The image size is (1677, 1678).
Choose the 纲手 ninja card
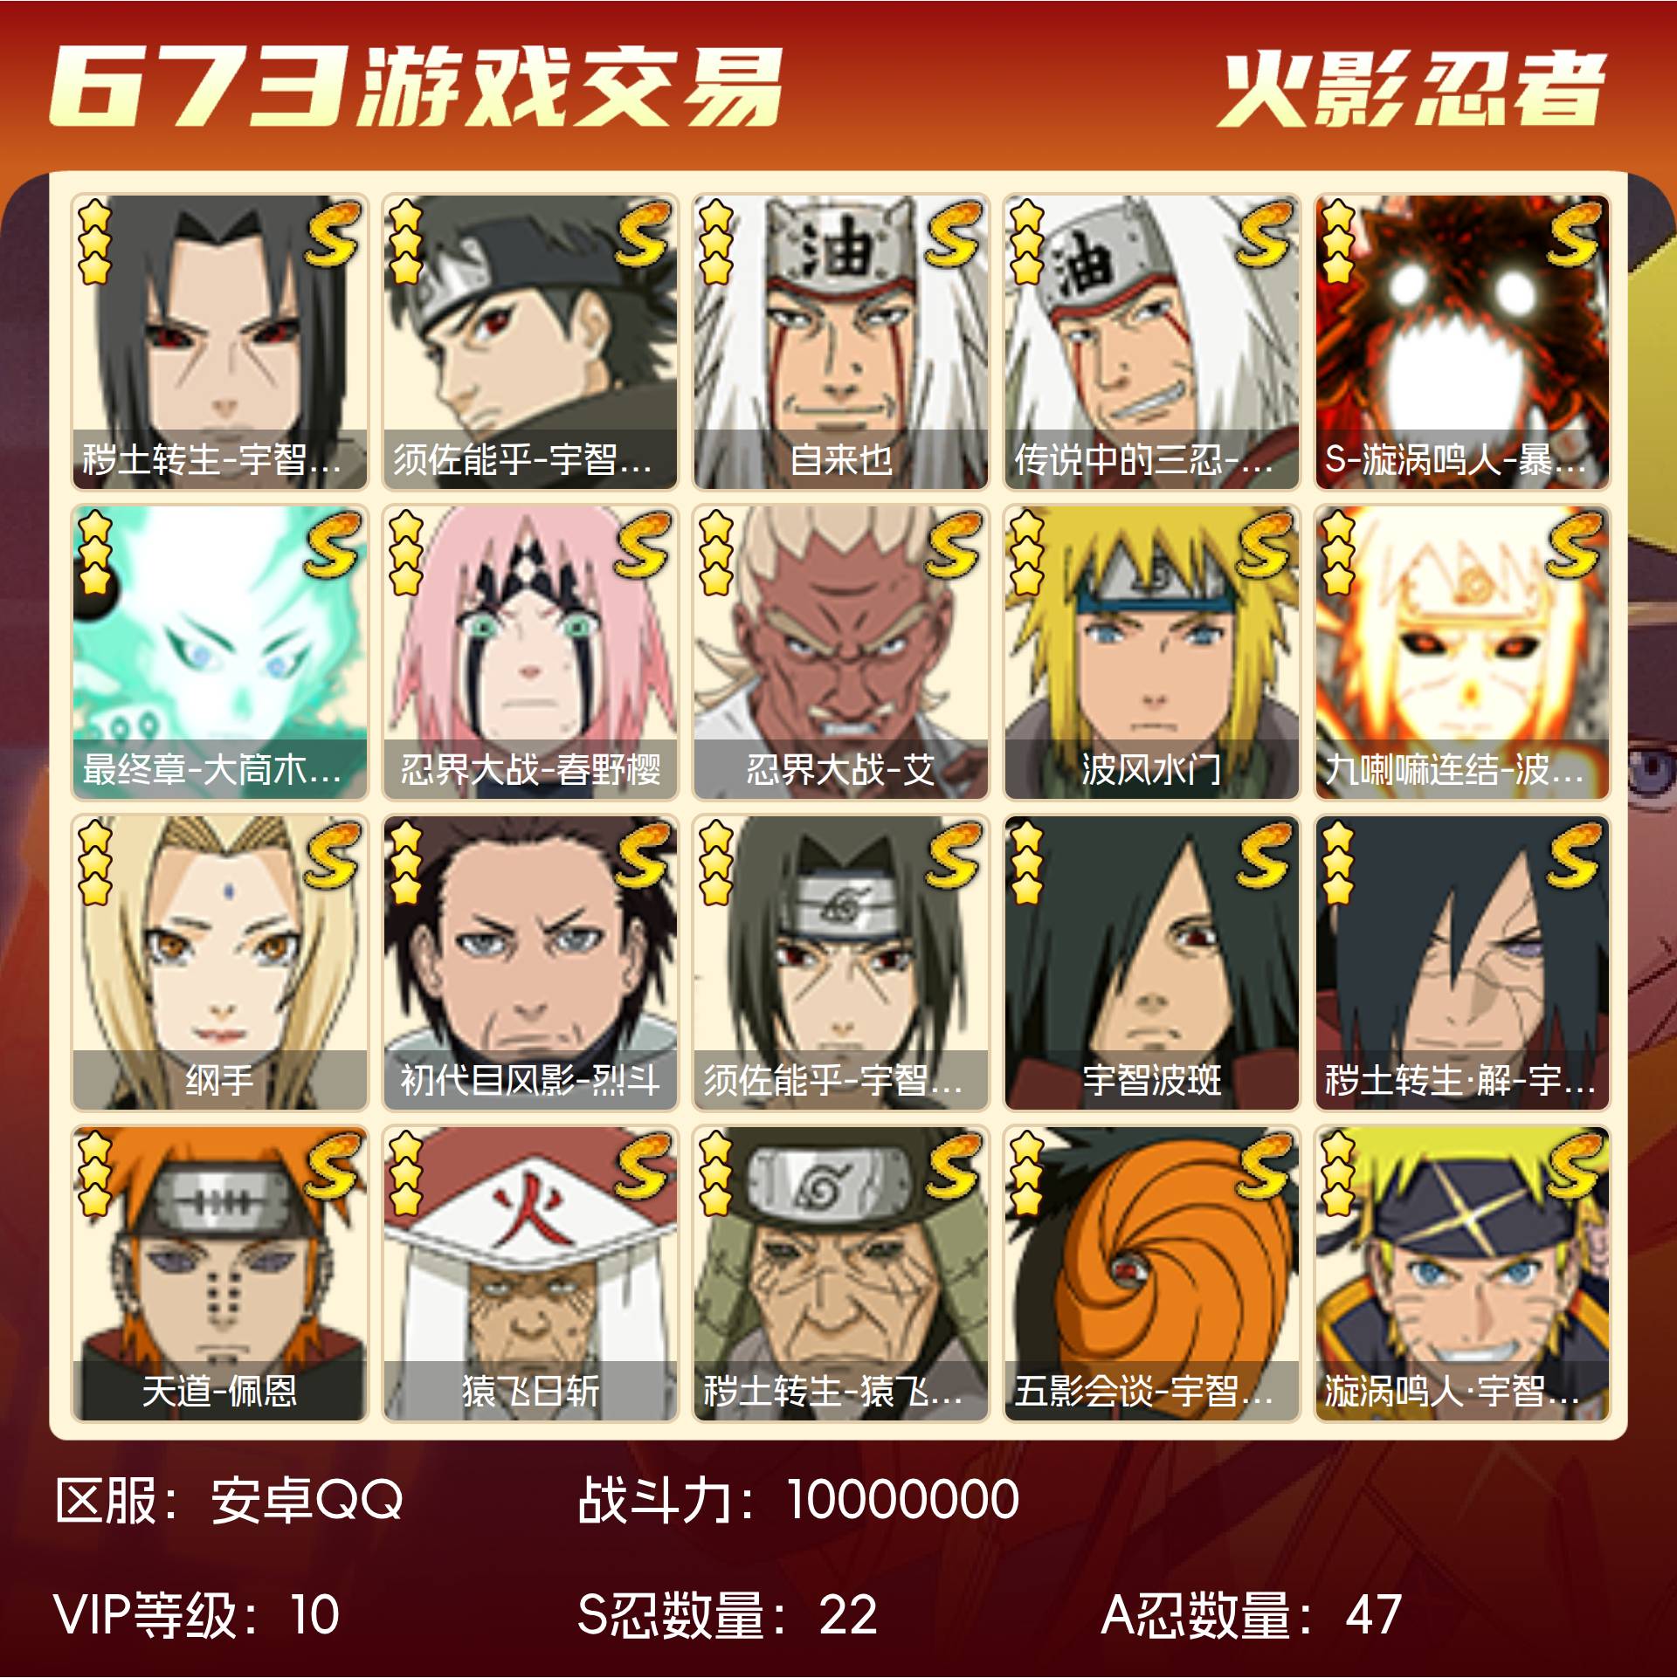219,963
